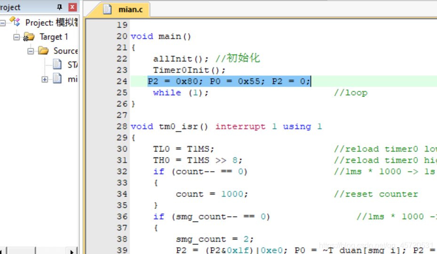Image resolution: width=437 pixels, height=254 pixels.
Task: Click the project panel horizontal scrollbar thumb
Action: click(21, 251)
